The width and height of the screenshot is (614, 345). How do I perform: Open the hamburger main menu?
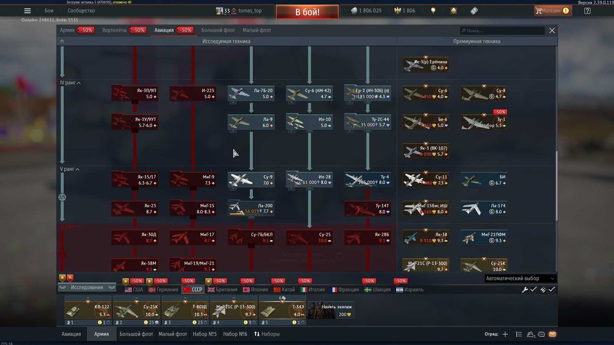pos(28,11)
